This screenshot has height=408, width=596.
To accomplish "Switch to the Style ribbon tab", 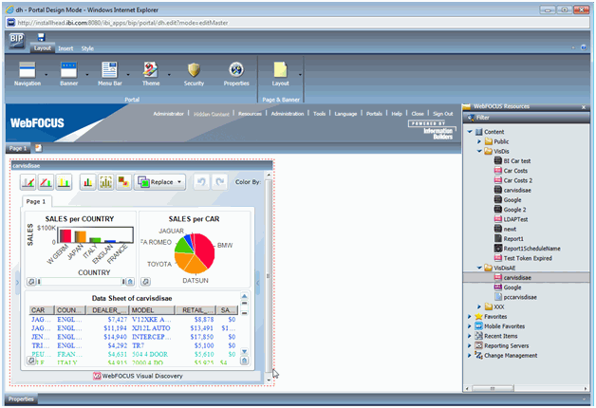I will (87, 48).
